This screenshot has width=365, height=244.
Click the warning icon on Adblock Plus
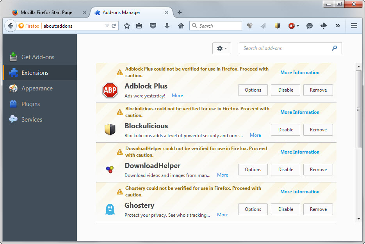pyautogui.click(x=119, y=72)
